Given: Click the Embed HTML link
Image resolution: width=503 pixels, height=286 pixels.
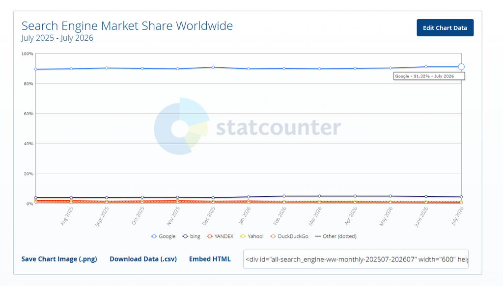Looking at the screenshot, I should tap(210, 259).
